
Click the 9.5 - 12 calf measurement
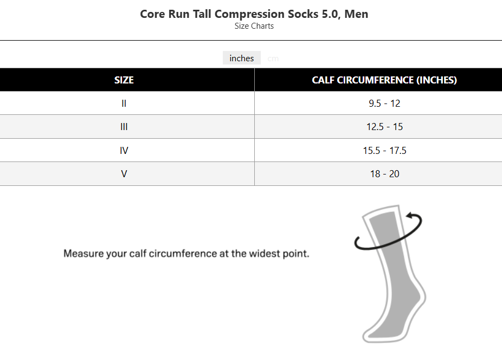click(x=384, y=103)
